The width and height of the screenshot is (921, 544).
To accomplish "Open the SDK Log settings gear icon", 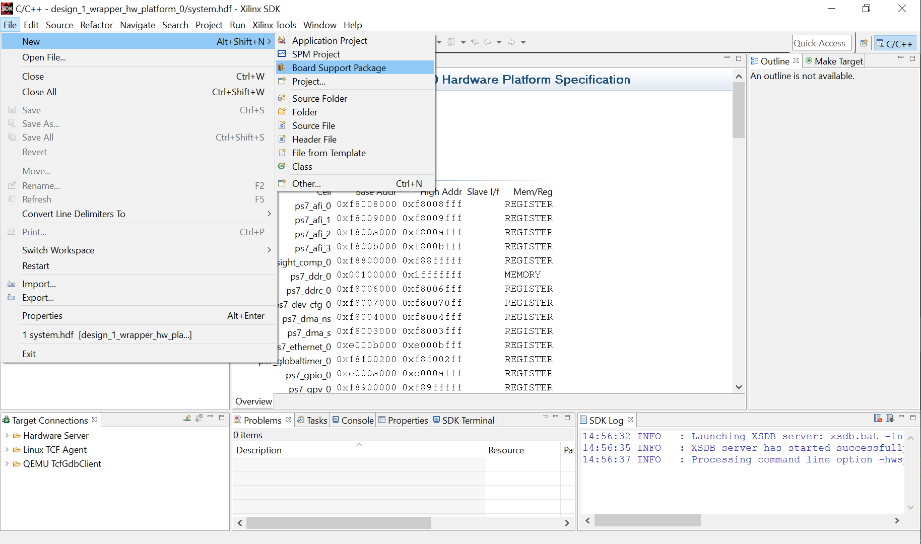I will (x=890, y=419).
